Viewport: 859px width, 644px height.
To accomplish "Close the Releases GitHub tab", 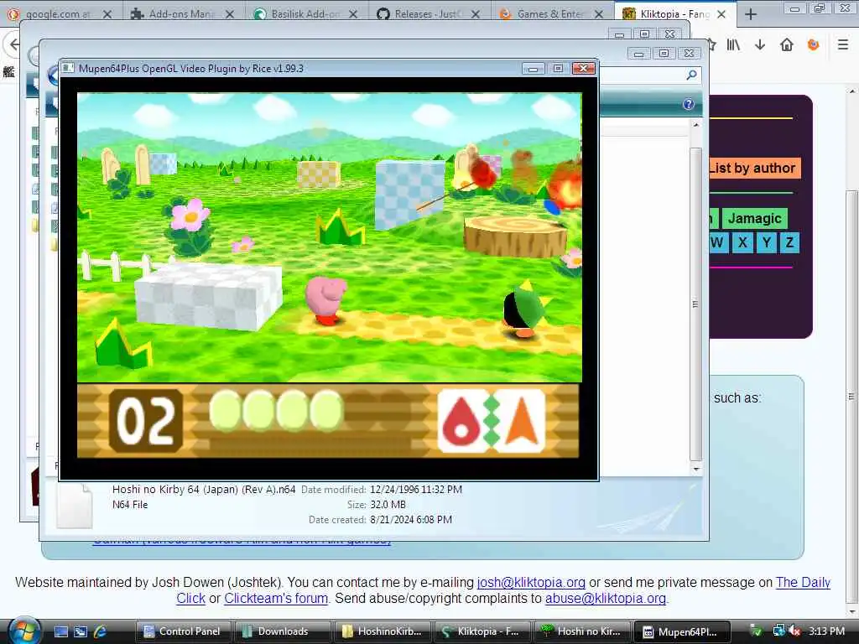I will tap(476, 14).
